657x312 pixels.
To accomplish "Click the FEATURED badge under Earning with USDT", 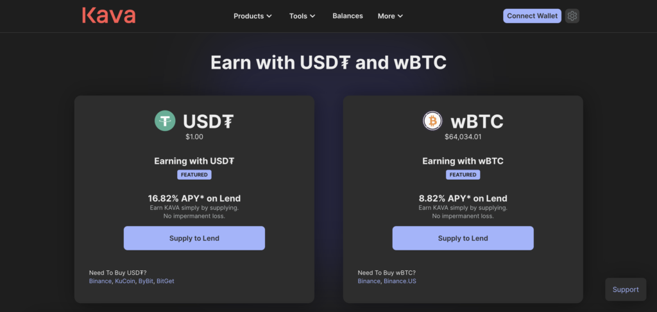I will tap(194, 175).
